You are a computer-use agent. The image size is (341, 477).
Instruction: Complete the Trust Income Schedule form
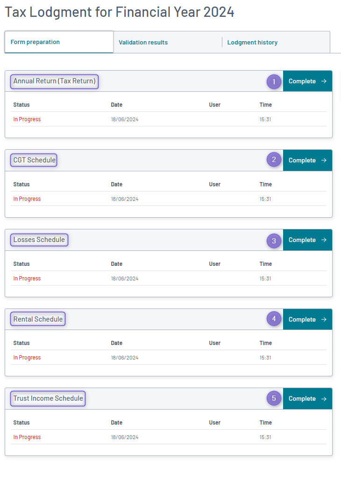307,399
